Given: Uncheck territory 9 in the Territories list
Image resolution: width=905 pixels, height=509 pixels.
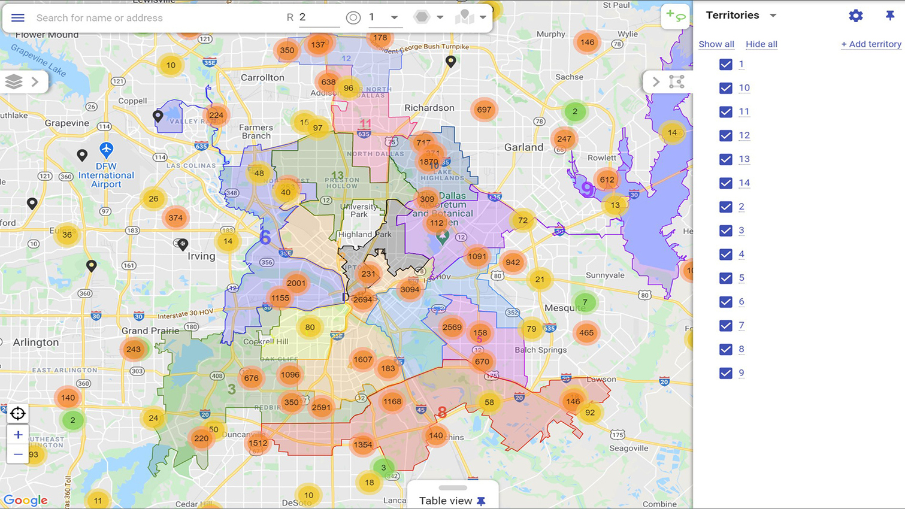Looking at the screenshot, I should [726, 372].
